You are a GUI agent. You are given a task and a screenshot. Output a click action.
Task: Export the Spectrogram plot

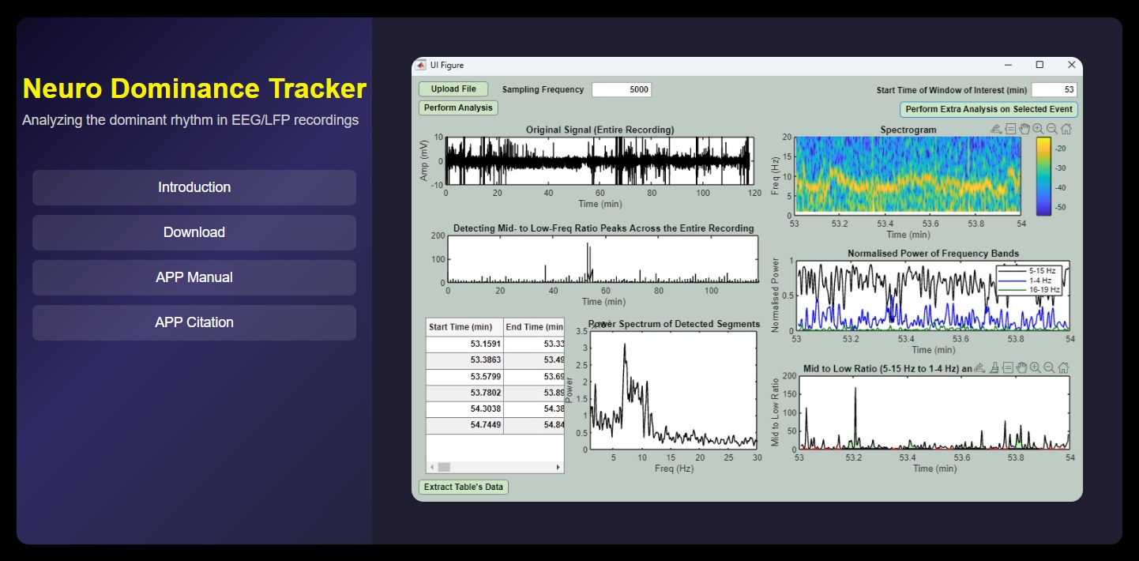click(998, 128)
